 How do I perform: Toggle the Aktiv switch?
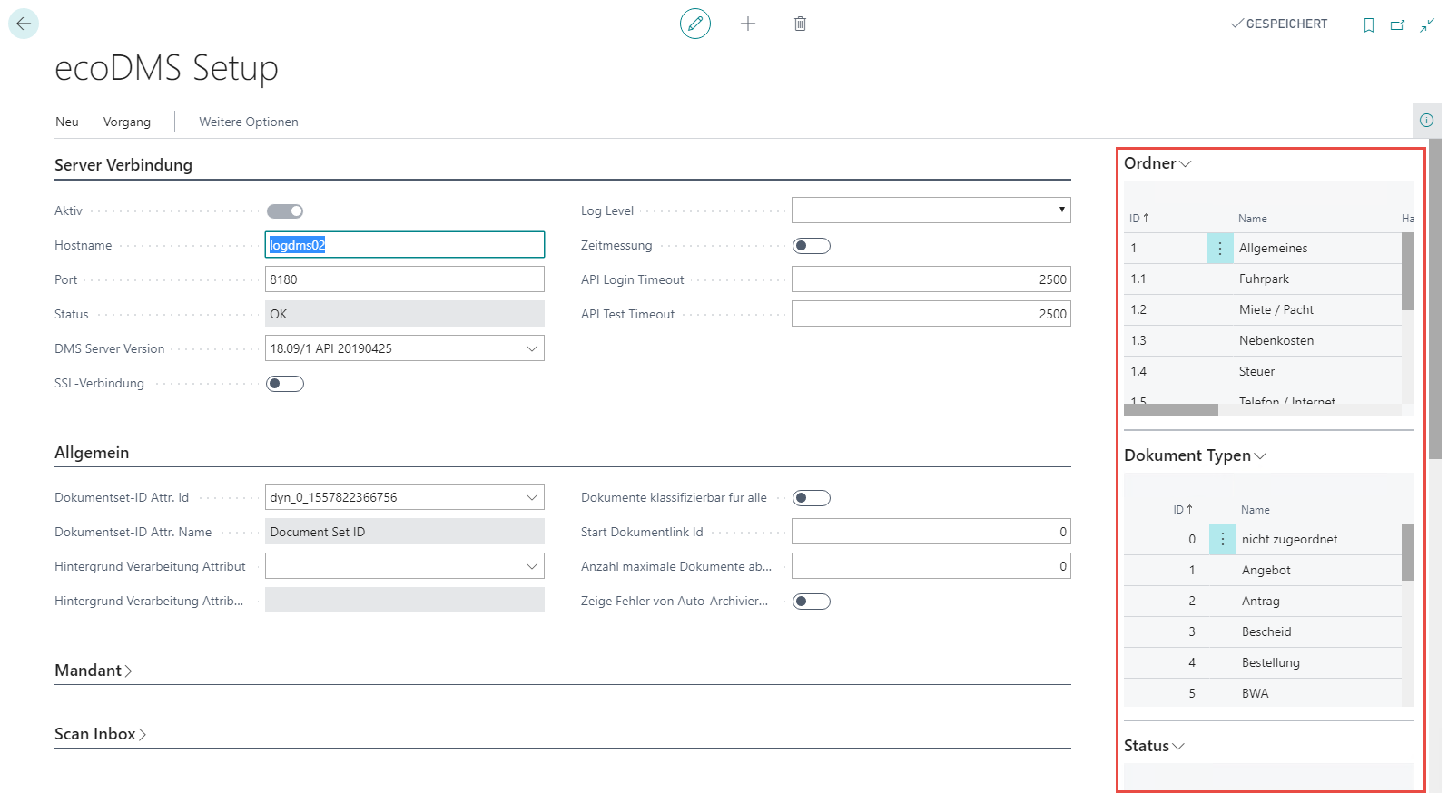pyautogui.click(x=285, y=211)
